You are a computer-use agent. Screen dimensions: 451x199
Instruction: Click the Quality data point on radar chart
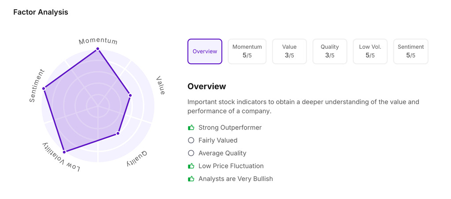pos(118,133)
